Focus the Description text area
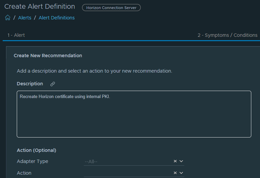Image resolution: width=260 pixels, height=178 pixels. pyautogui.click(x=134, y=114)
